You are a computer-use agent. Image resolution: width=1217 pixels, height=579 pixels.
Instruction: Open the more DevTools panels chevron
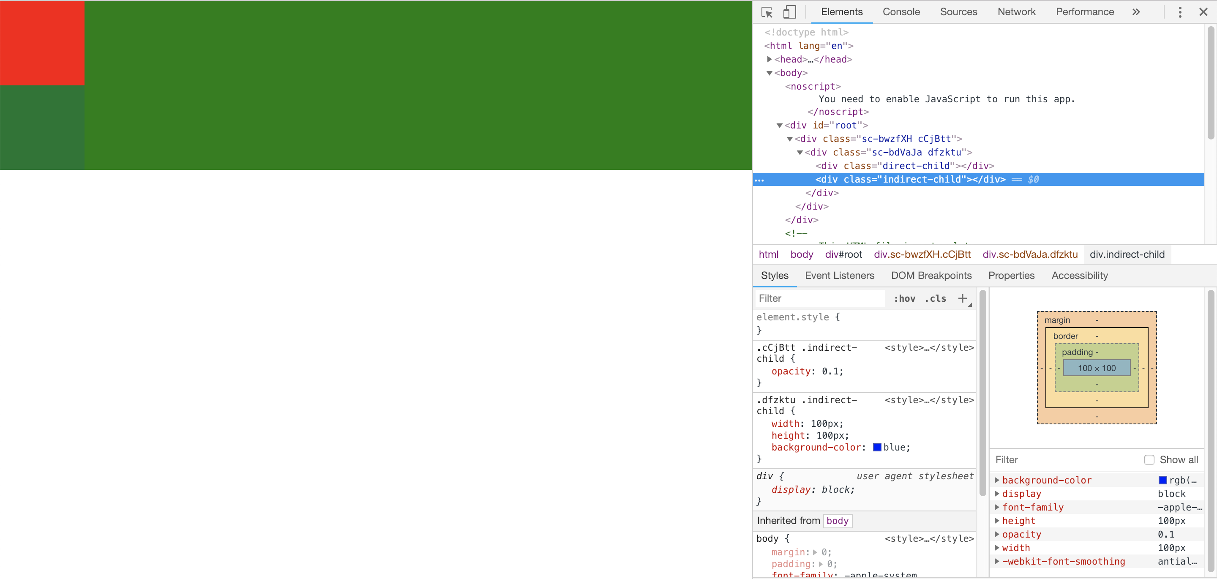(1136, 12)
